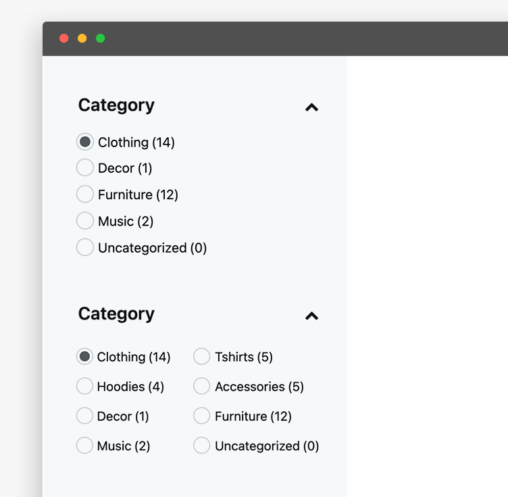Image resolution: width=508 pixels, height=497 pixels.
Task: Choose the Tshirts (5) radio option
Action: point(201,357)
